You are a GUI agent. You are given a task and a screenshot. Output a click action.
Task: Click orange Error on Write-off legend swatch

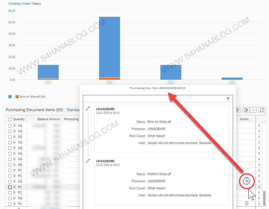pyautogui.click(x=17, y=96)
